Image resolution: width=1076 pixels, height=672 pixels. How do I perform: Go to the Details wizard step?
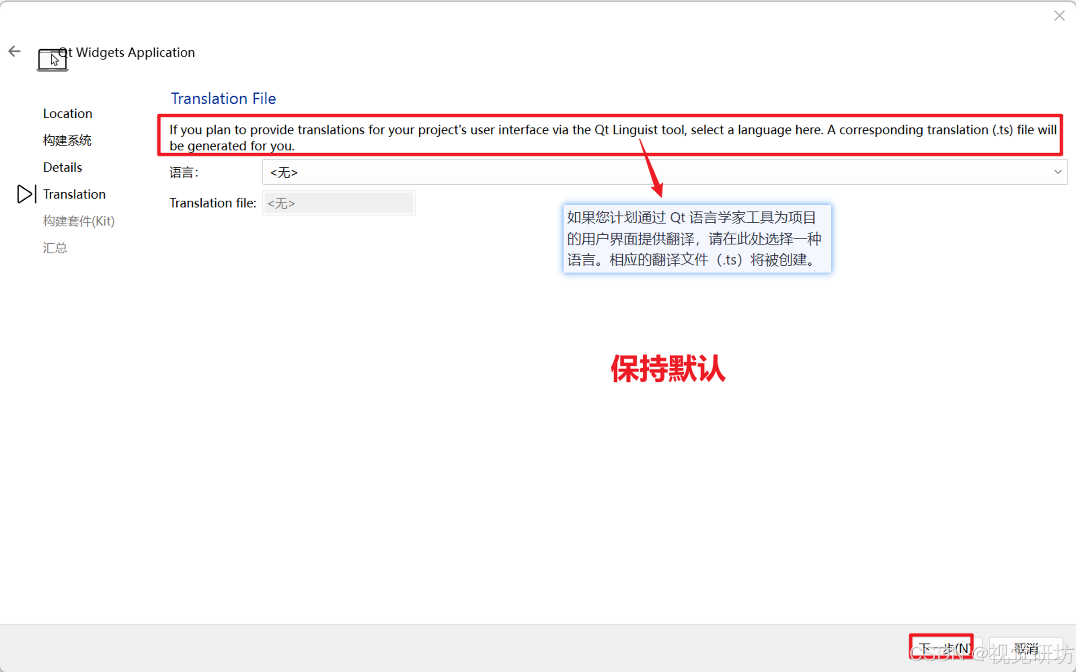tap(63, 168)
